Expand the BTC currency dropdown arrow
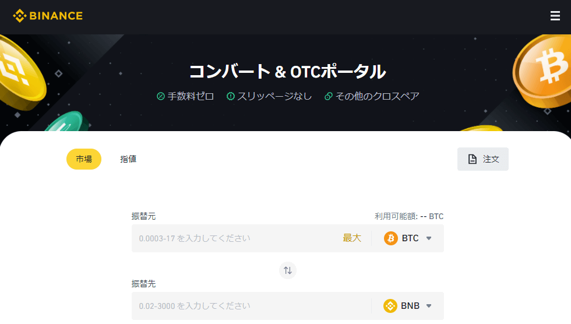The height and width of the screenshot is (324, 571). tap(429, 238)
